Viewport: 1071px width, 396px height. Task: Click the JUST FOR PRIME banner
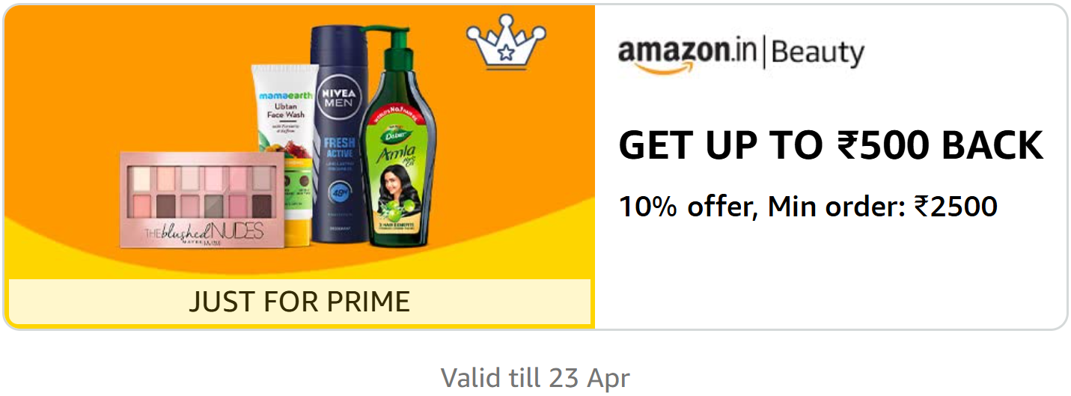299,302
